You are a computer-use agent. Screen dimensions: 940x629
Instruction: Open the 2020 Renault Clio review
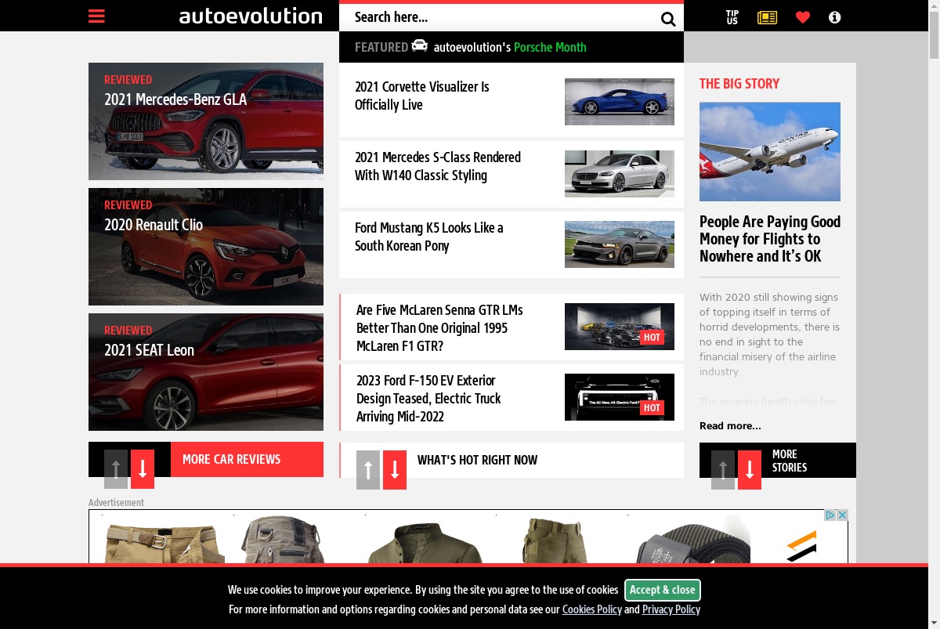click(206, 247)
